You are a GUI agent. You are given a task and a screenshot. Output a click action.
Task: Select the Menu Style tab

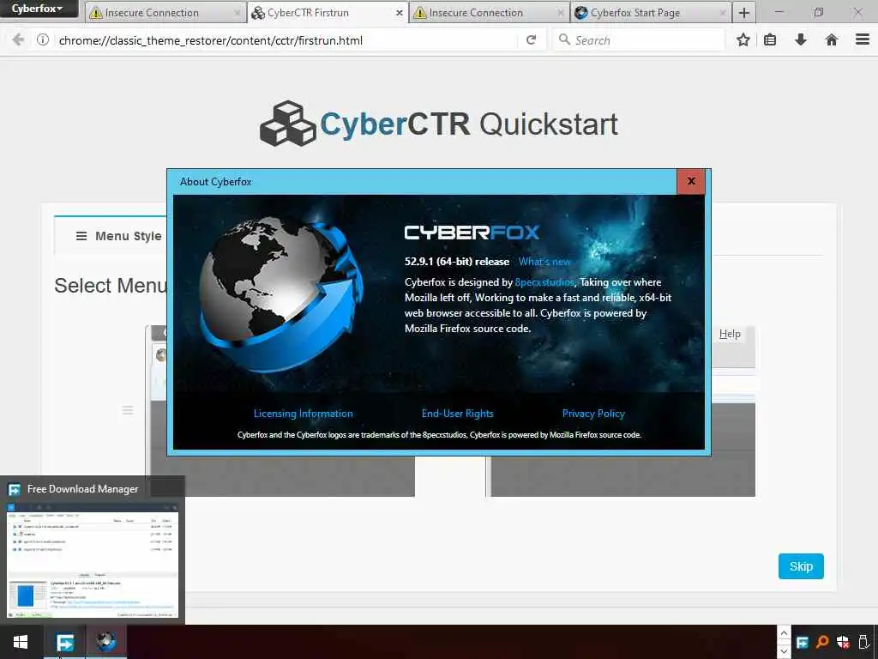pyautogui.click(x=118, y=236)
